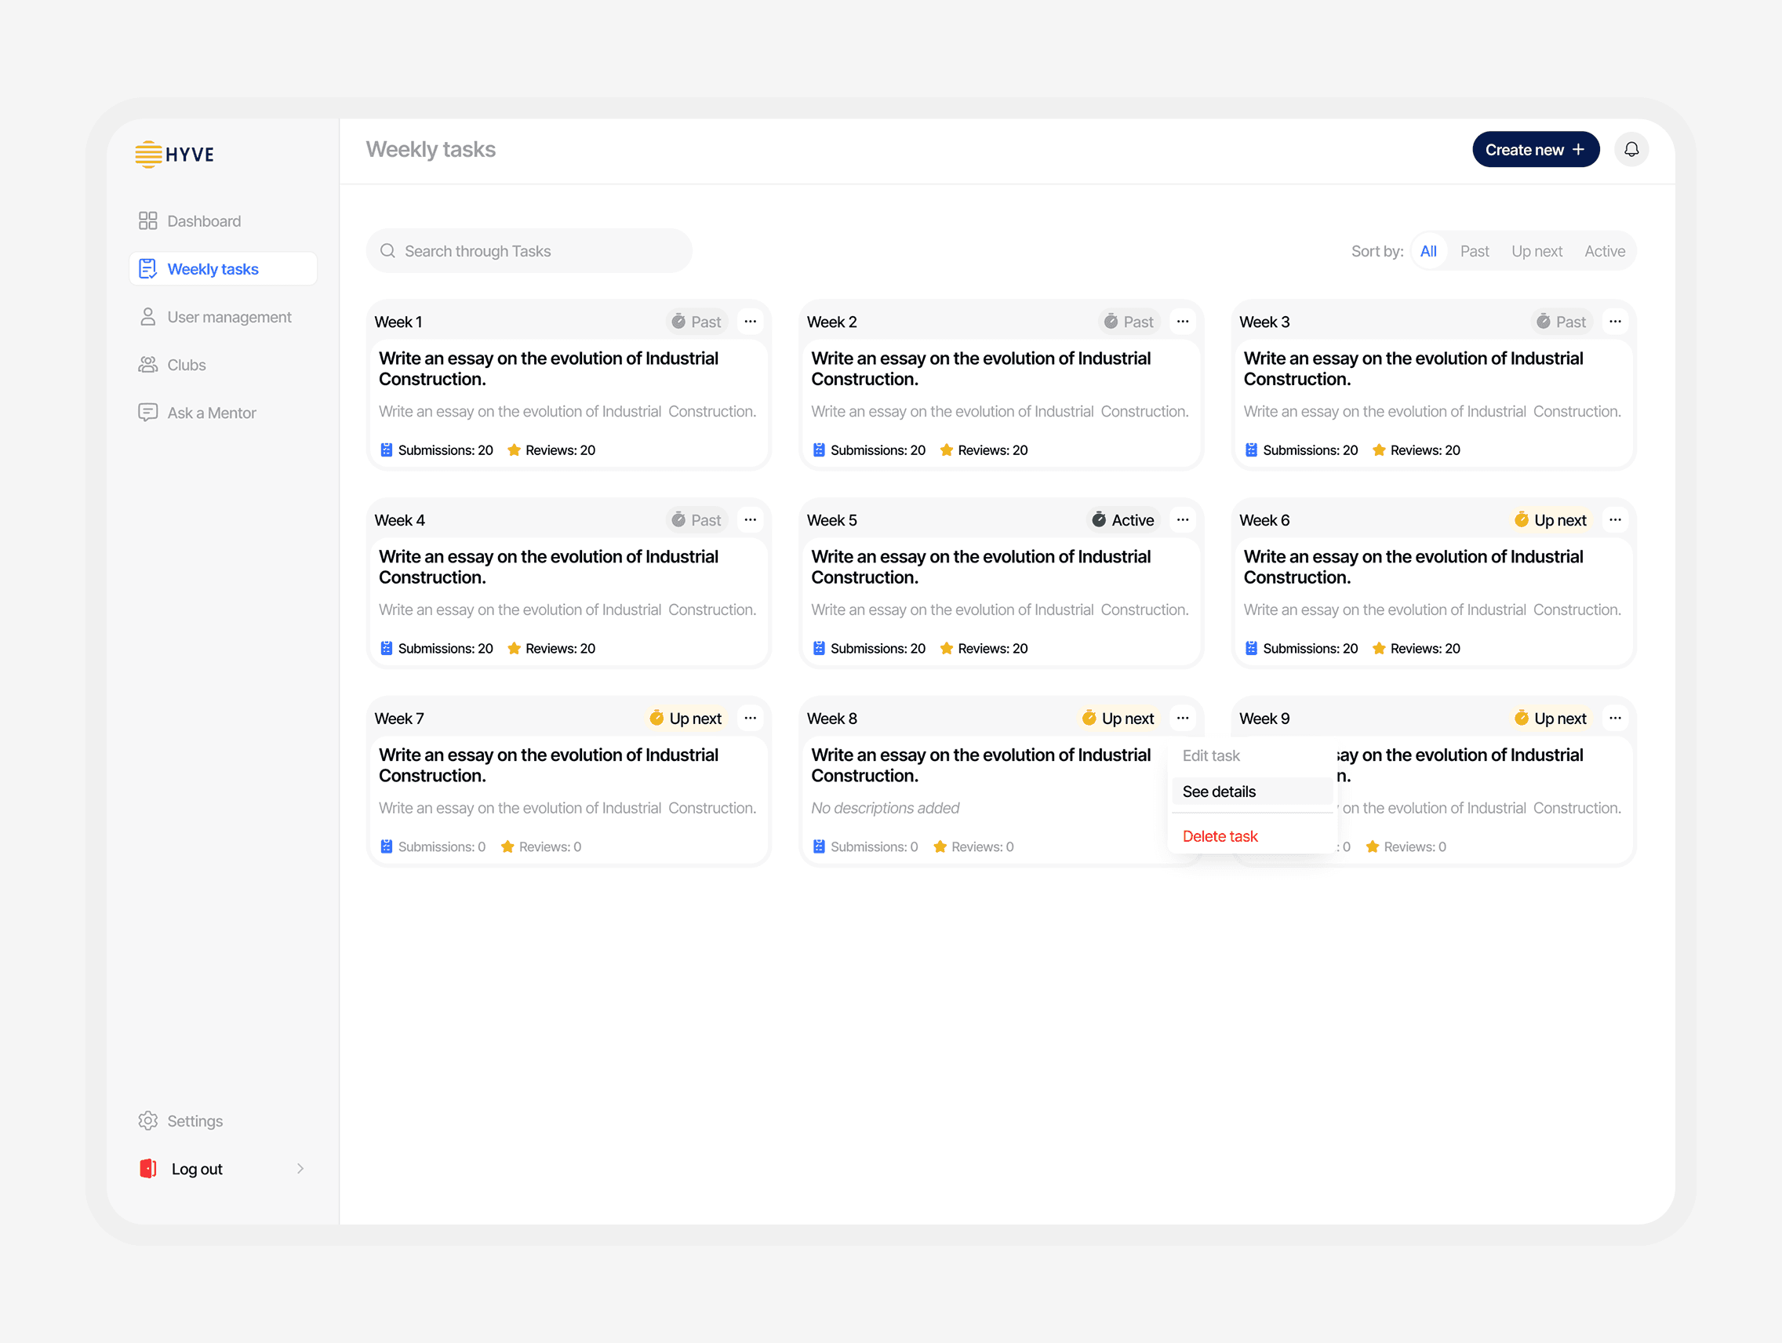Click the notification bell icon

pyautogui.click(x=1632, y=149)
